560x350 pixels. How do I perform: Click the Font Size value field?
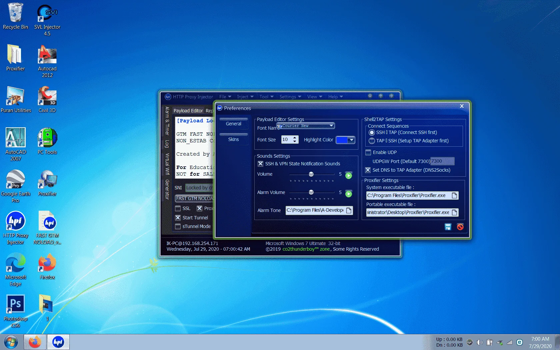point(287,140)
